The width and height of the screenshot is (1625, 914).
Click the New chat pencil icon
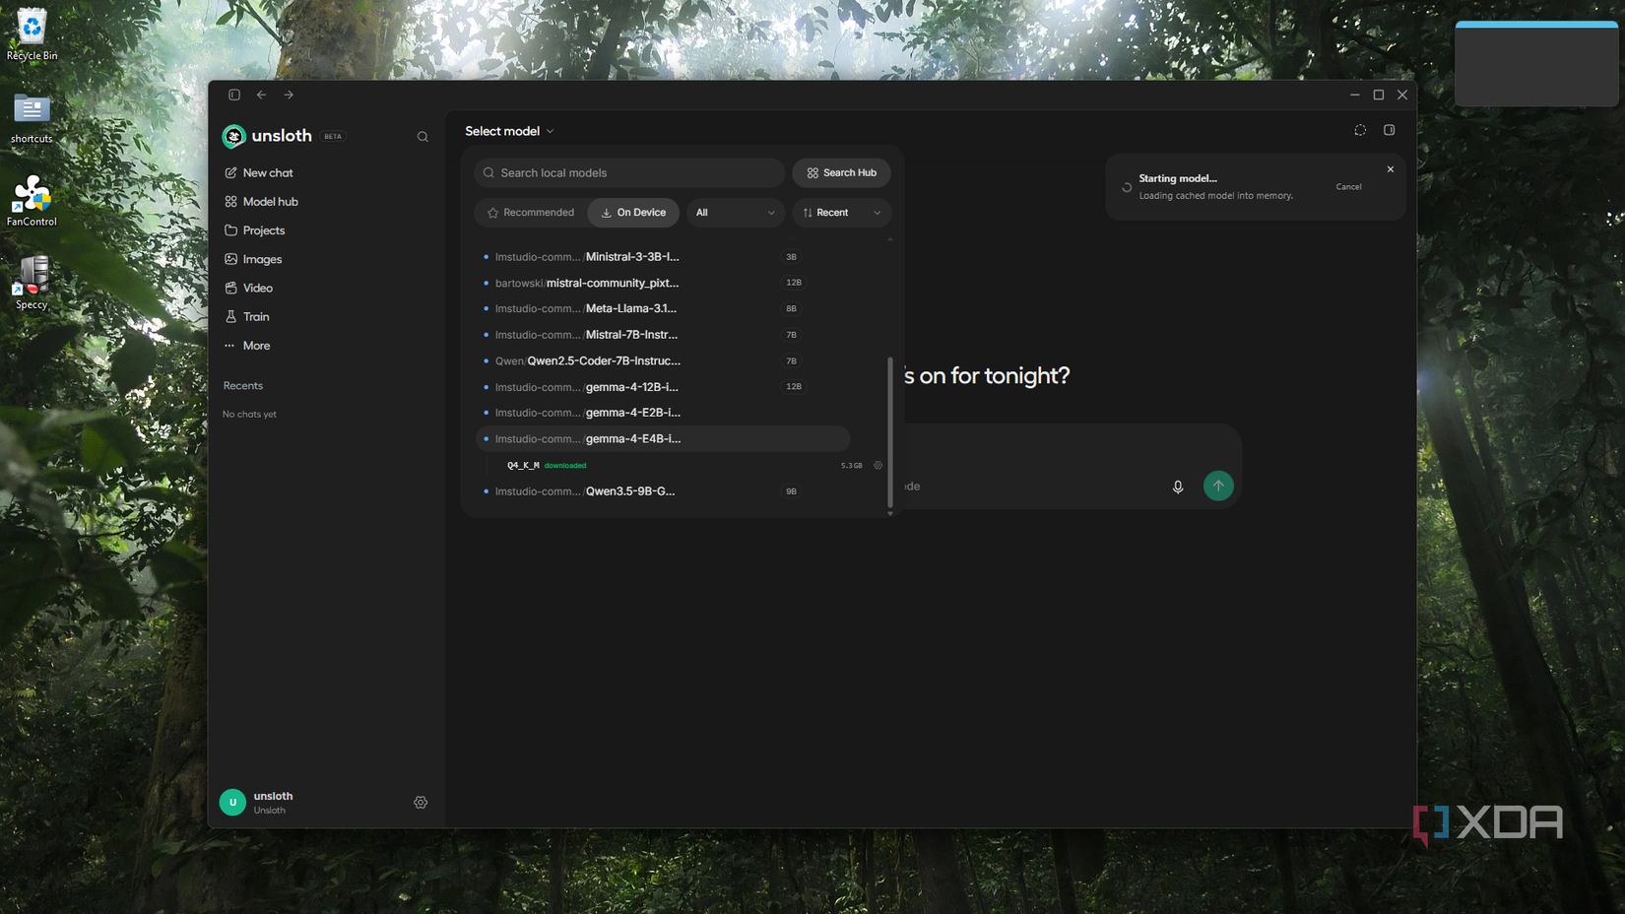click(x=230, y=172)
